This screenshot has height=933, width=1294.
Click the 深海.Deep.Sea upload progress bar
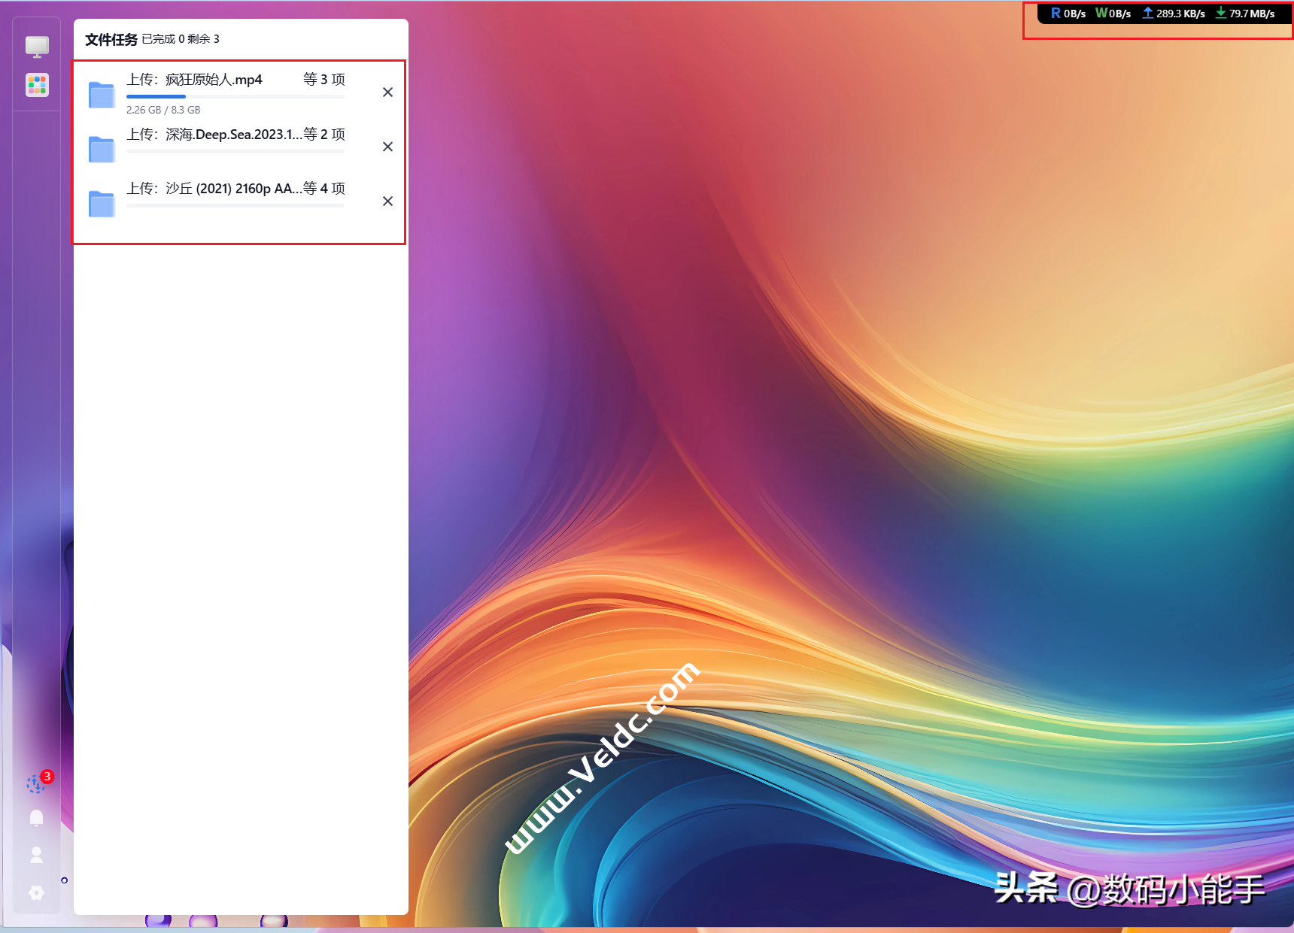(235, 151)
